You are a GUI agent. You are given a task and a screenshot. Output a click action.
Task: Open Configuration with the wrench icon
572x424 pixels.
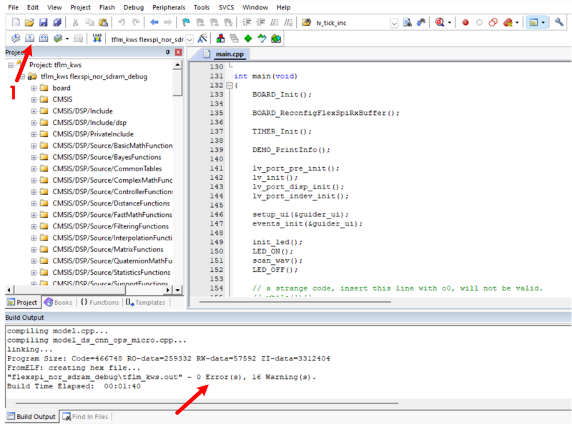(x=559, y=23)
